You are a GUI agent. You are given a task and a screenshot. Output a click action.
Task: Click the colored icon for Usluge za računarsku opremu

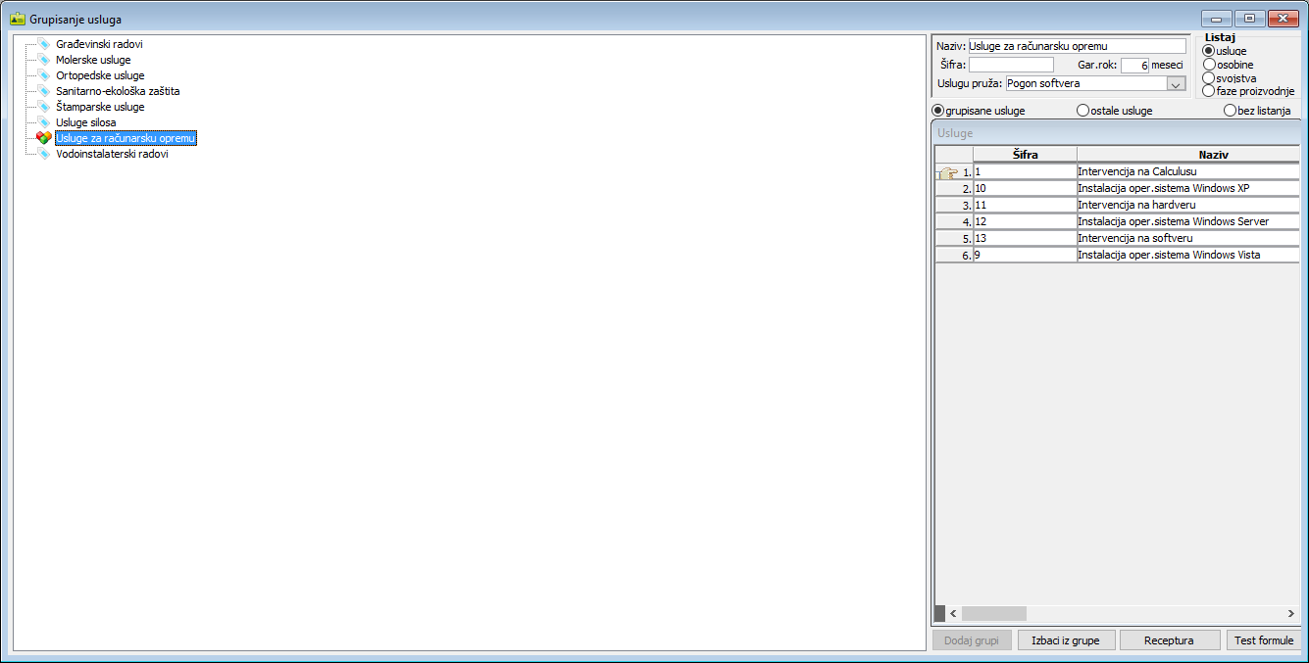(x=43, y=138)
